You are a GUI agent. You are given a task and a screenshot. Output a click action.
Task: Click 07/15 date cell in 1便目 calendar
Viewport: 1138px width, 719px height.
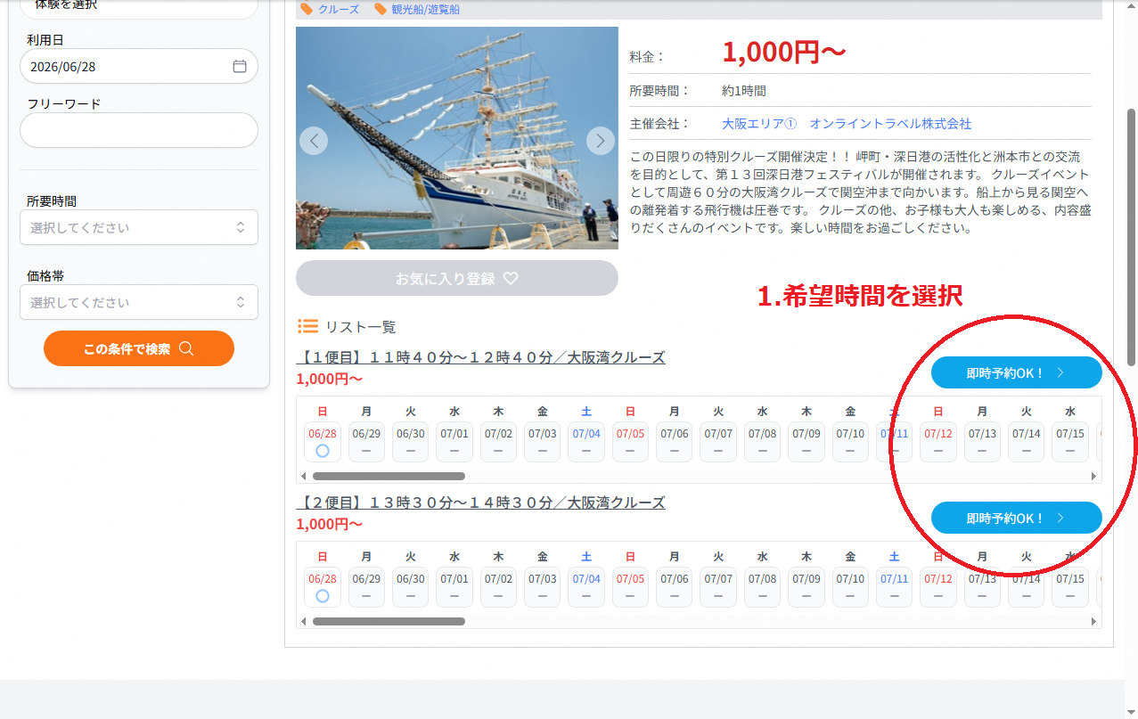pos(1070,442)
